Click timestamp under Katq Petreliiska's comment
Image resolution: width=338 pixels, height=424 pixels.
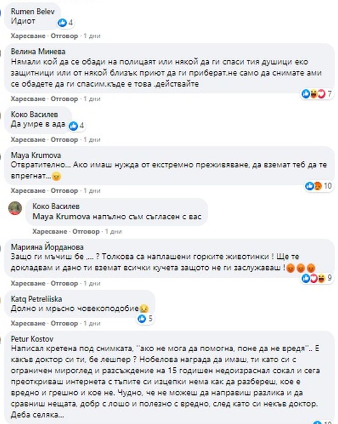coord(92,323)
